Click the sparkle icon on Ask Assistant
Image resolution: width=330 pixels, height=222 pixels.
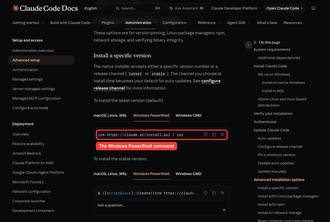pos(171,8)
